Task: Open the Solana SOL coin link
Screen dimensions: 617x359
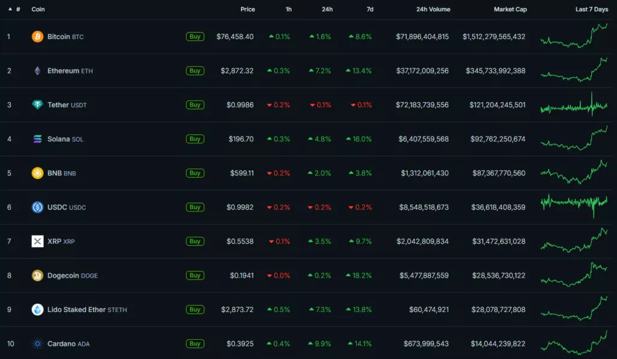Action: 65,139
